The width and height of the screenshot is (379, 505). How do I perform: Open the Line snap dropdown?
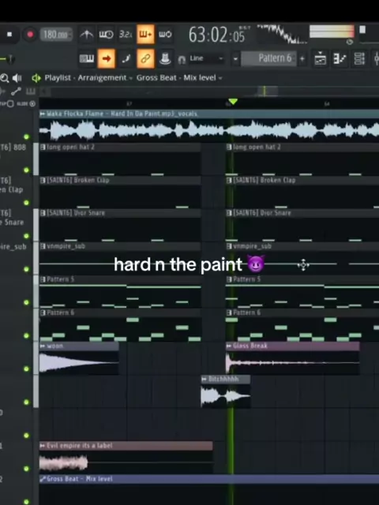coord(206,58)
